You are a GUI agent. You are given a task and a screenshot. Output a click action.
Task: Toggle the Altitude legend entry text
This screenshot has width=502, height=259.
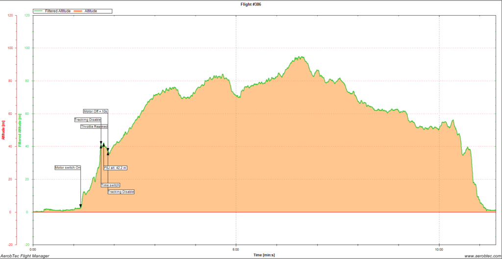(x=91, y=11)
